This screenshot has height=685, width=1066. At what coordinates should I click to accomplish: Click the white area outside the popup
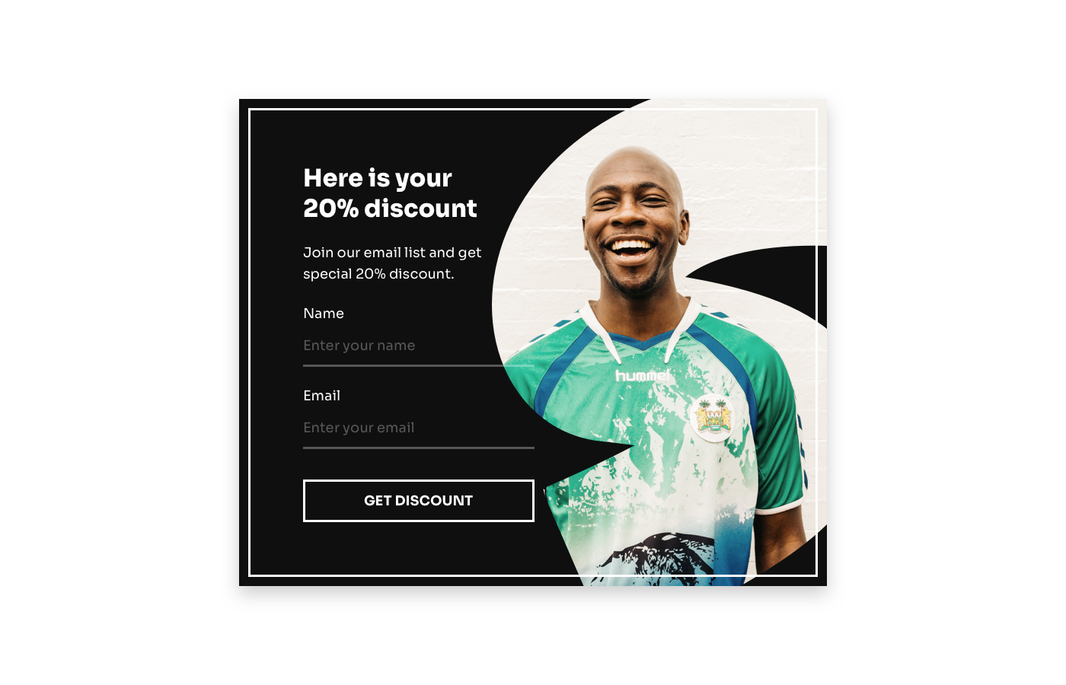(114, 342)
